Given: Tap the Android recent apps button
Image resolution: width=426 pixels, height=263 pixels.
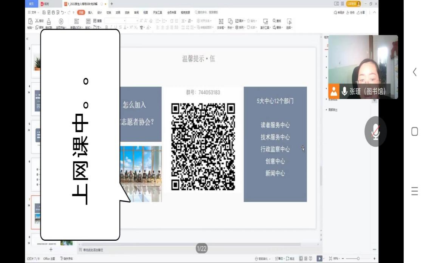Looking at the screenshot, I should [x=415, y=191].
